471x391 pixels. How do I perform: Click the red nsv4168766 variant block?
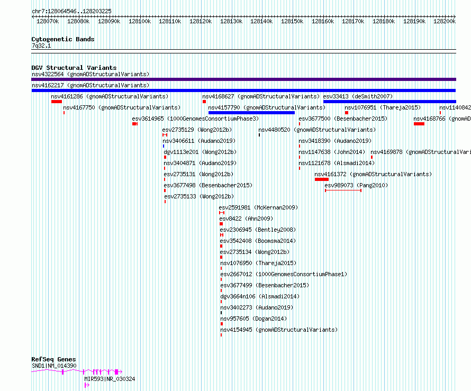[419, 124]
